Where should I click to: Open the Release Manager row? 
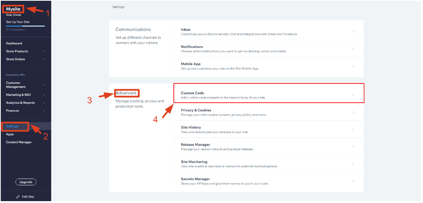(268, 147)
